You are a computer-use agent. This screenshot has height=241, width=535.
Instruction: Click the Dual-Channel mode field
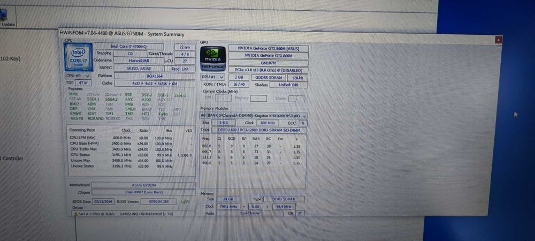tap(250, 213)
